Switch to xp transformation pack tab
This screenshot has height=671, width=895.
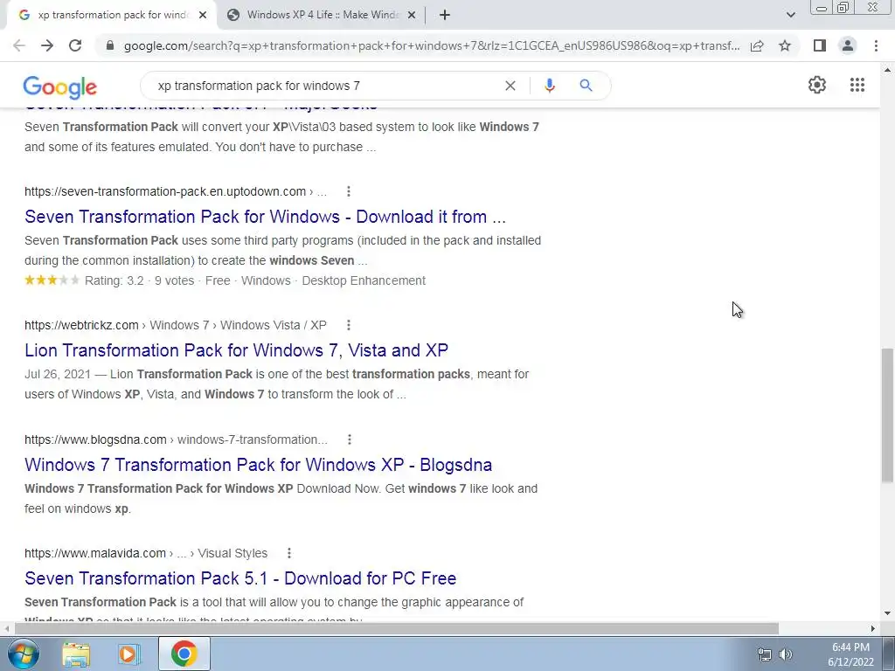[111, 16]
